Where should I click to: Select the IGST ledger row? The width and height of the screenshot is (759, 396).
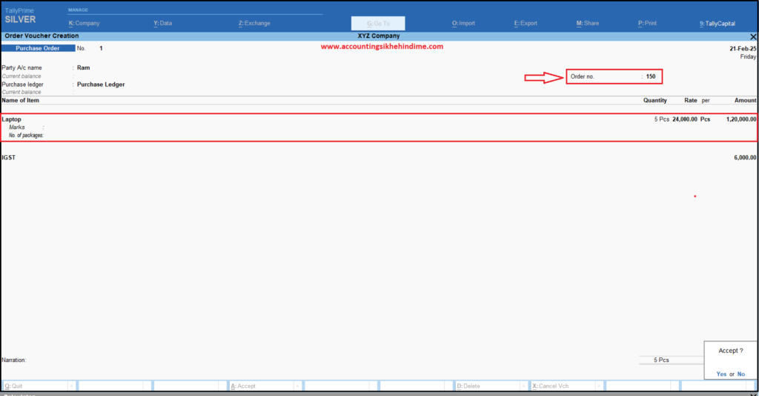[x=9, y=157]
